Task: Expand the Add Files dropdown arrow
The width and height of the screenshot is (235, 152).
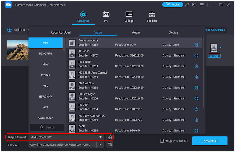Action: pyautogui.click(x=28, y=30)
